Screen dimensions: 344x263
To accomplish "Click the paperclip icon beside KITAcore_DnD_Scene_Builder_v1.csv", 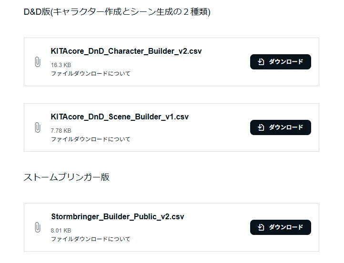I will [38, 127].
